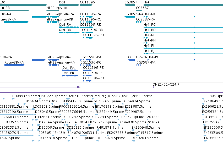Select EST EK287449.5prime
This screenshot has width=223, height=142.
click(x=110, y=112)
